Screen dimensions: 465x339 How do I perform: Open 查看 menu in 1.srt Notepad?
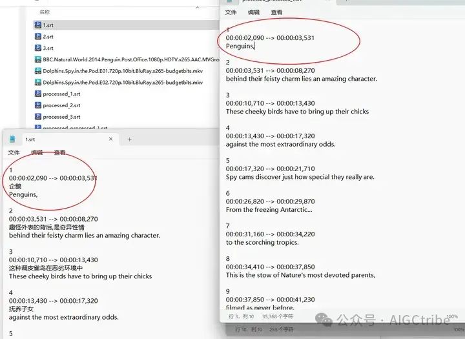tap(59, 152)
